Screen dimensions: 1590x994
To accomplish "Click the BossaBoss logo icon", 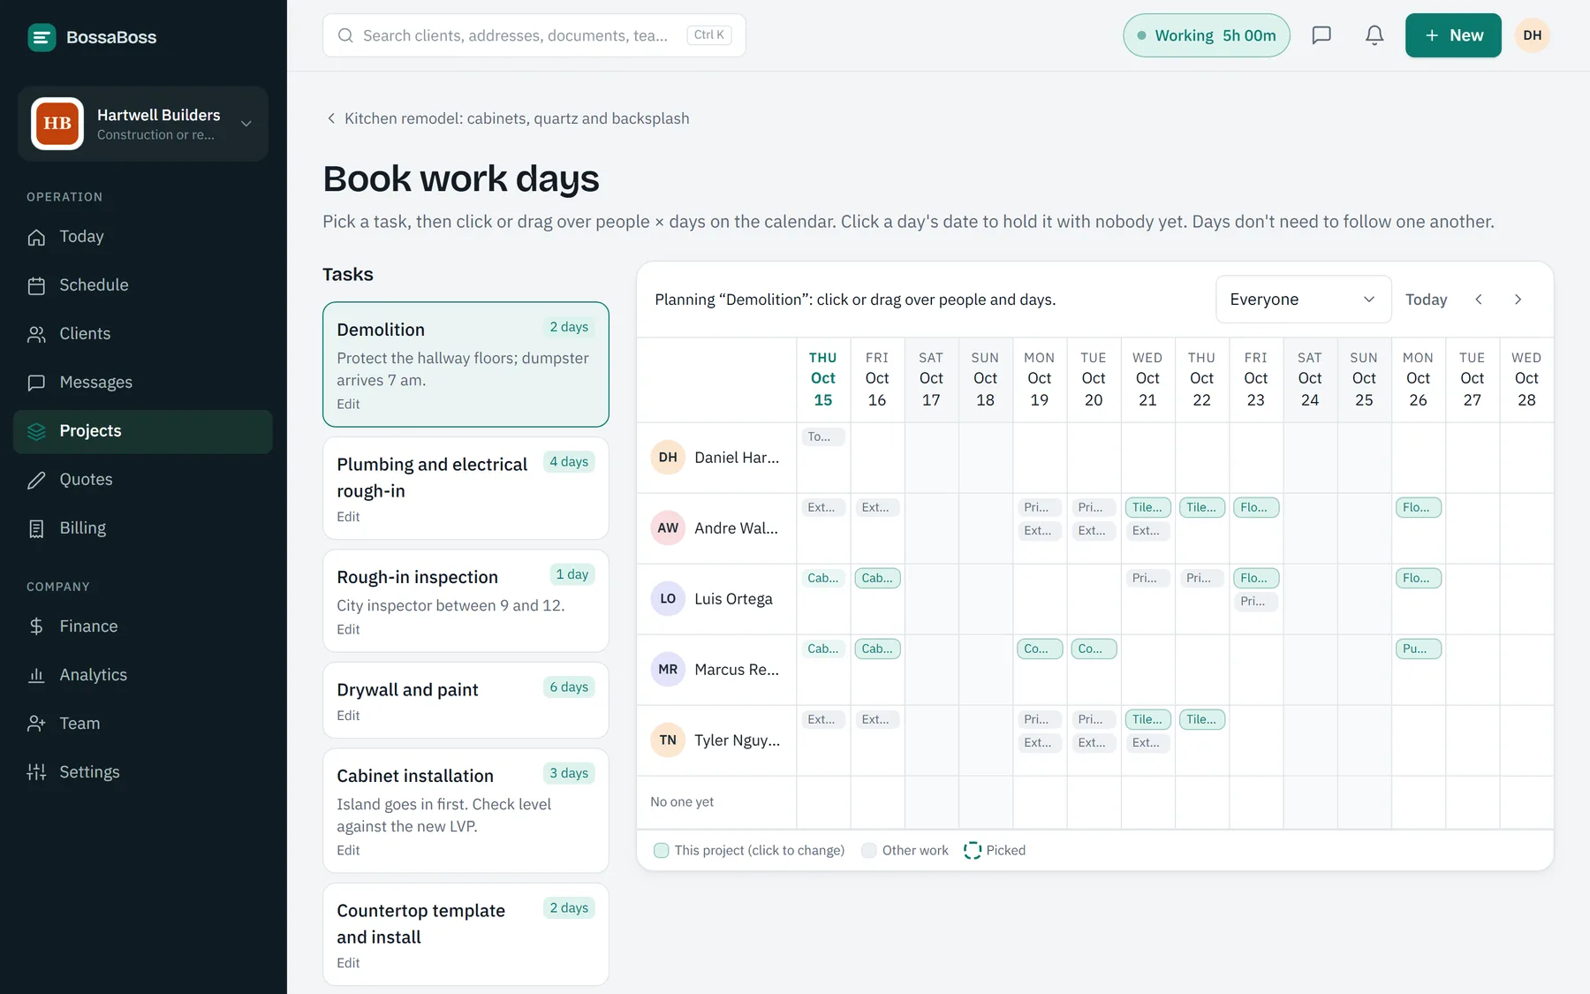I will point(42,37).
